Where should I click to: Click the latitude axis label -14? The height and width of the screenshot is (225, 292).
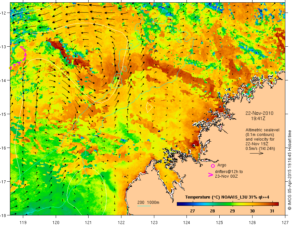(4, 80)
